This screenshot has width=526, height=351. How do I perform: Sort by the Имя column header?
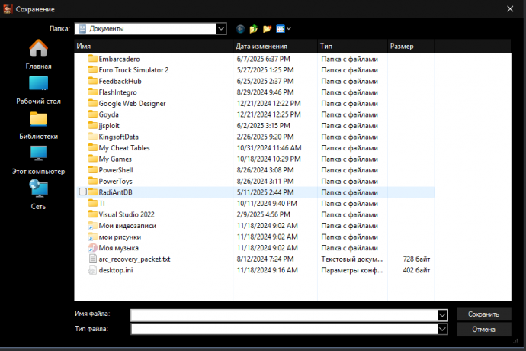pyautogui.click(x=152, y=47)
